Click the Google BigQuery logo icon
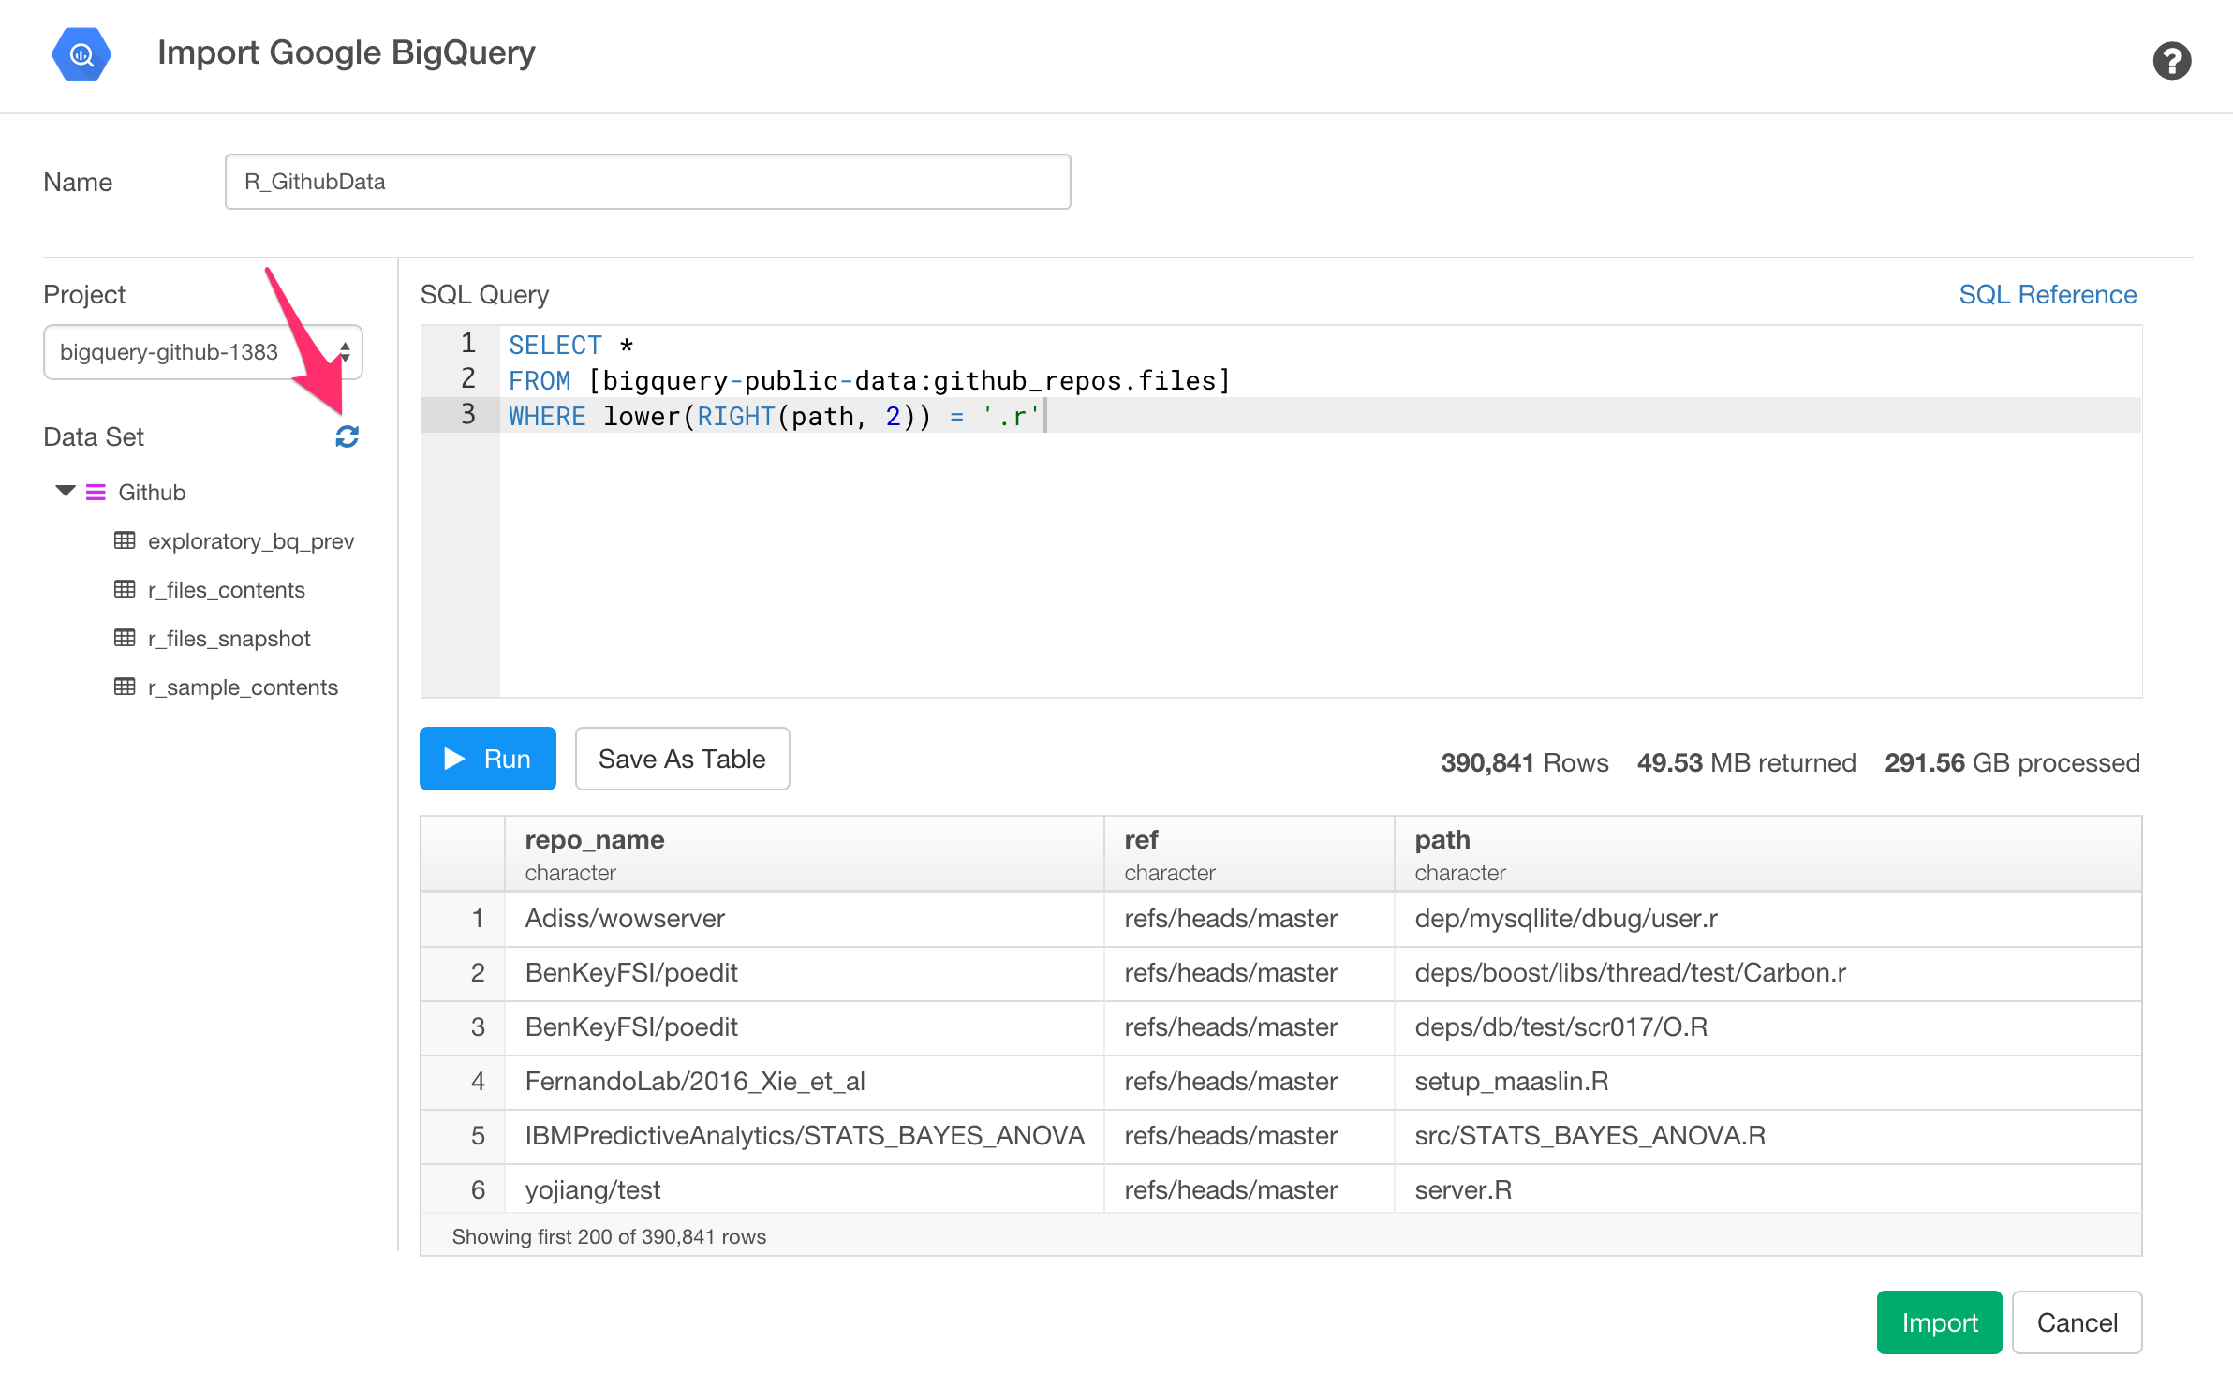Image resolution: width=2233 pixels, height=1373 pixels. pos(81,54)
